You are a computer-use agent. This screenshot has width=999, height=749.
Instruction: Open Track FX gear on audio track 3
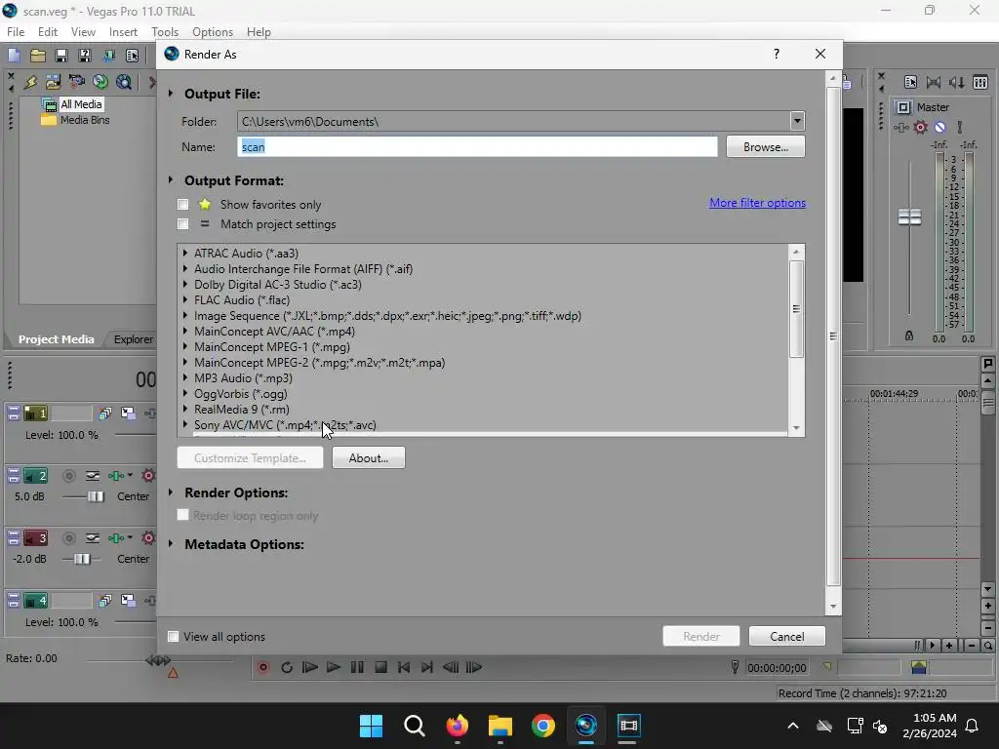(148, 538)
